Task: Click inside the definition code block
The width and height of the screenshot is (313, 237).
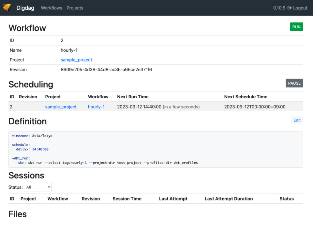Action: click(x=156, y=149)
